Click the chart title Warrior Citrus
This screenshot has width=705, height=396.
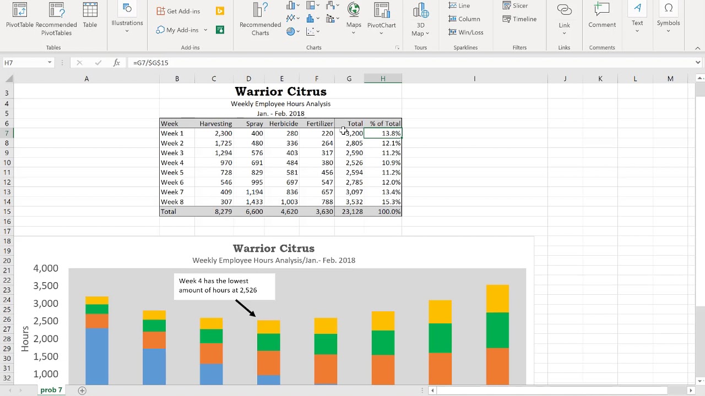click(x=274, y=249)
